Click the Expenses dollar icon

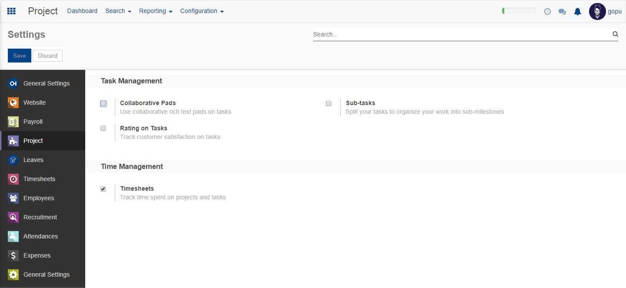coord(13,255)
